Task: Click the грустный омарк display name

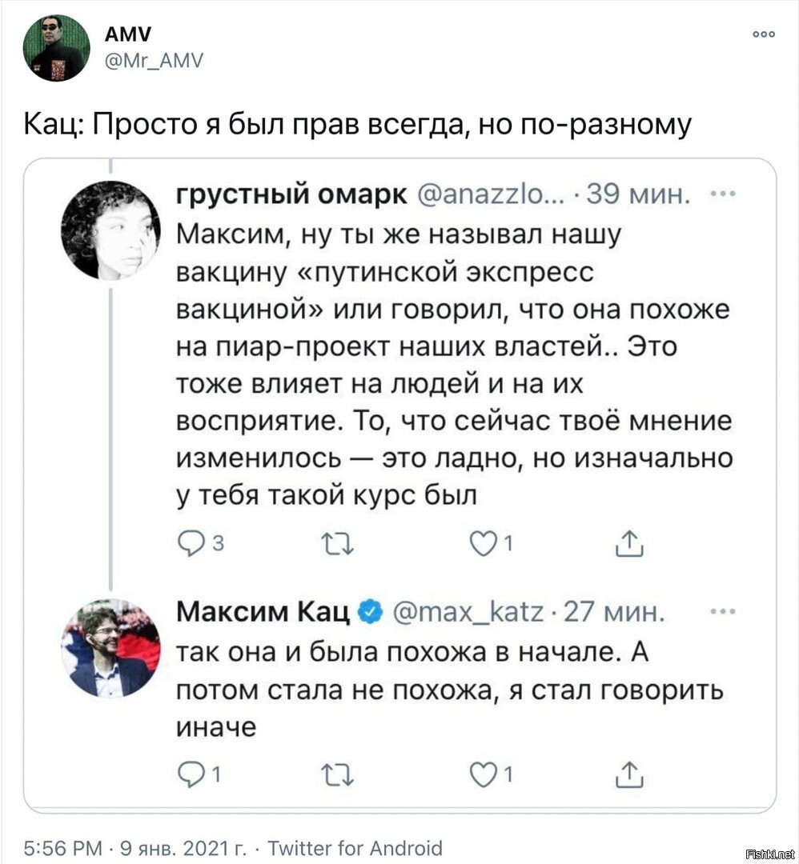Action: pos(292,194)
